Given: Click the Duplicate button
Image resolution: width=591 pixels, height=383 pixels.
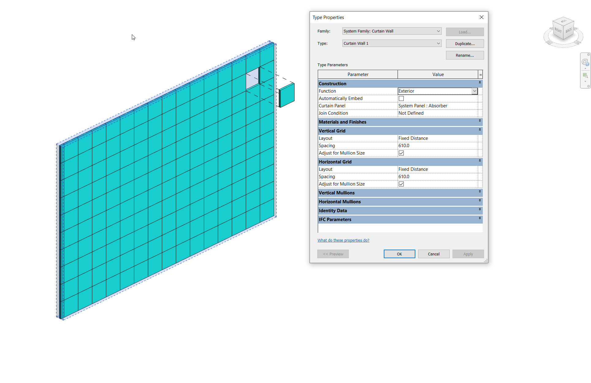Looking at the screenshot, I should click(x=465, y=43).
